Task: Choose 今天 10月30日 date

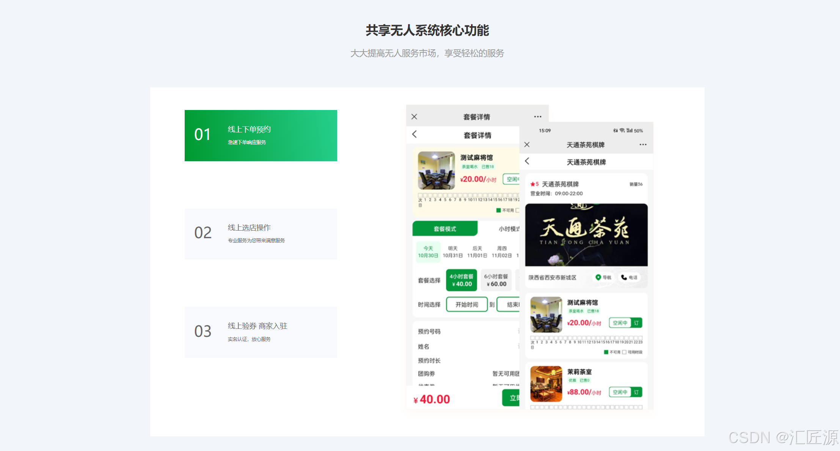Action: point(428,252)
